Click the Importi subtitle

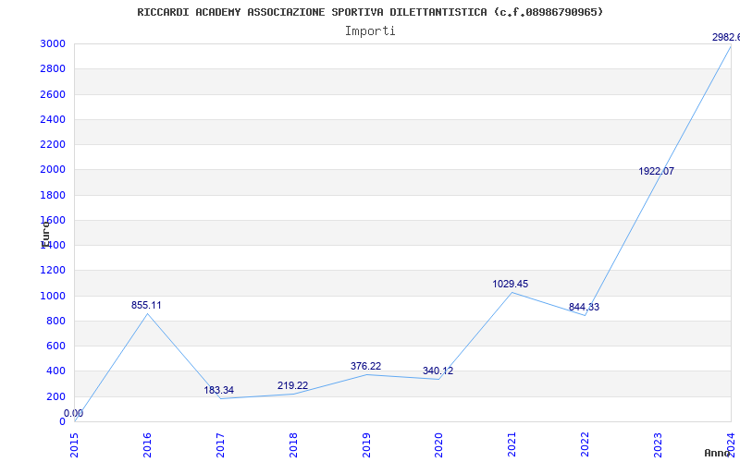(x=370, y=30)
